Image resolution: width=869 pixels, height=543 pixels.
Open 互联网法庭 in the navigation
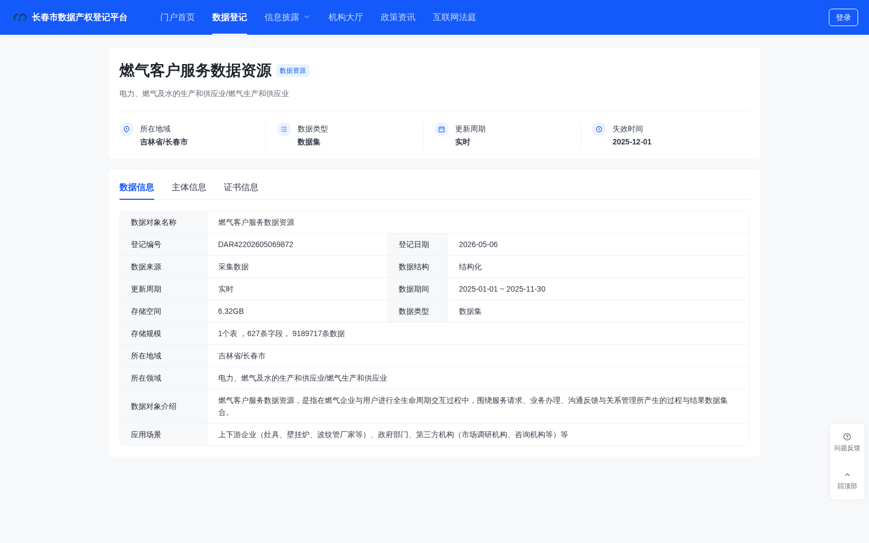pyautogui.click(x=455, y=17)
